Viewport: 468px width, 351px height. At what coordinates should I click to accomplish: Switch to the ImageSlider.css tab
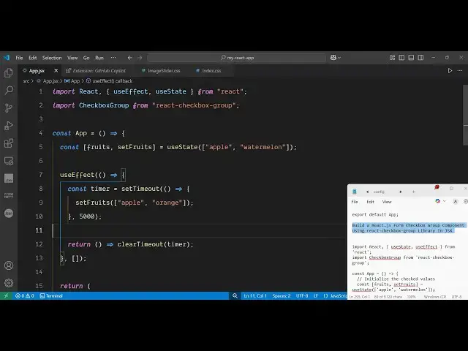point(164,71)
